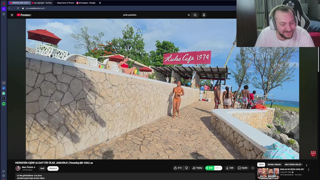Image resolution: width=320 pixels, height=180 pixels.
Task: Open the sidebar heart pinboards icon
Action: 3,171
